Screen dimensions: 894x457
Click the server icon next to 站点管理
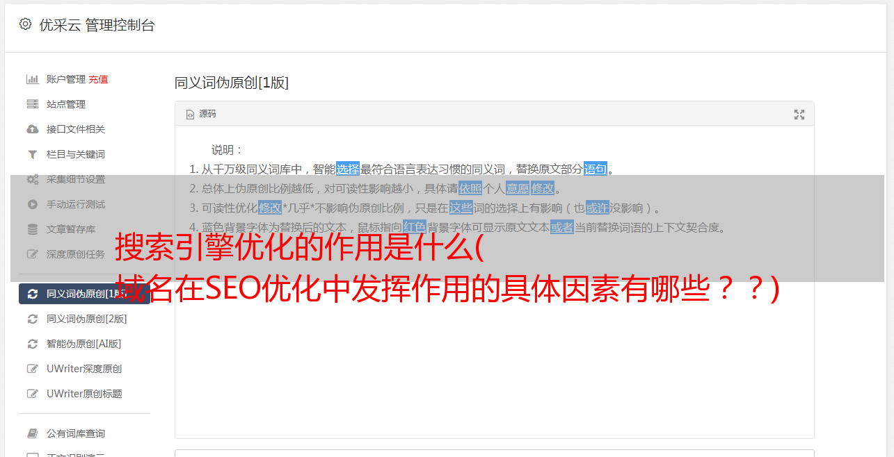pyautogui.click(x=32, y=104)
